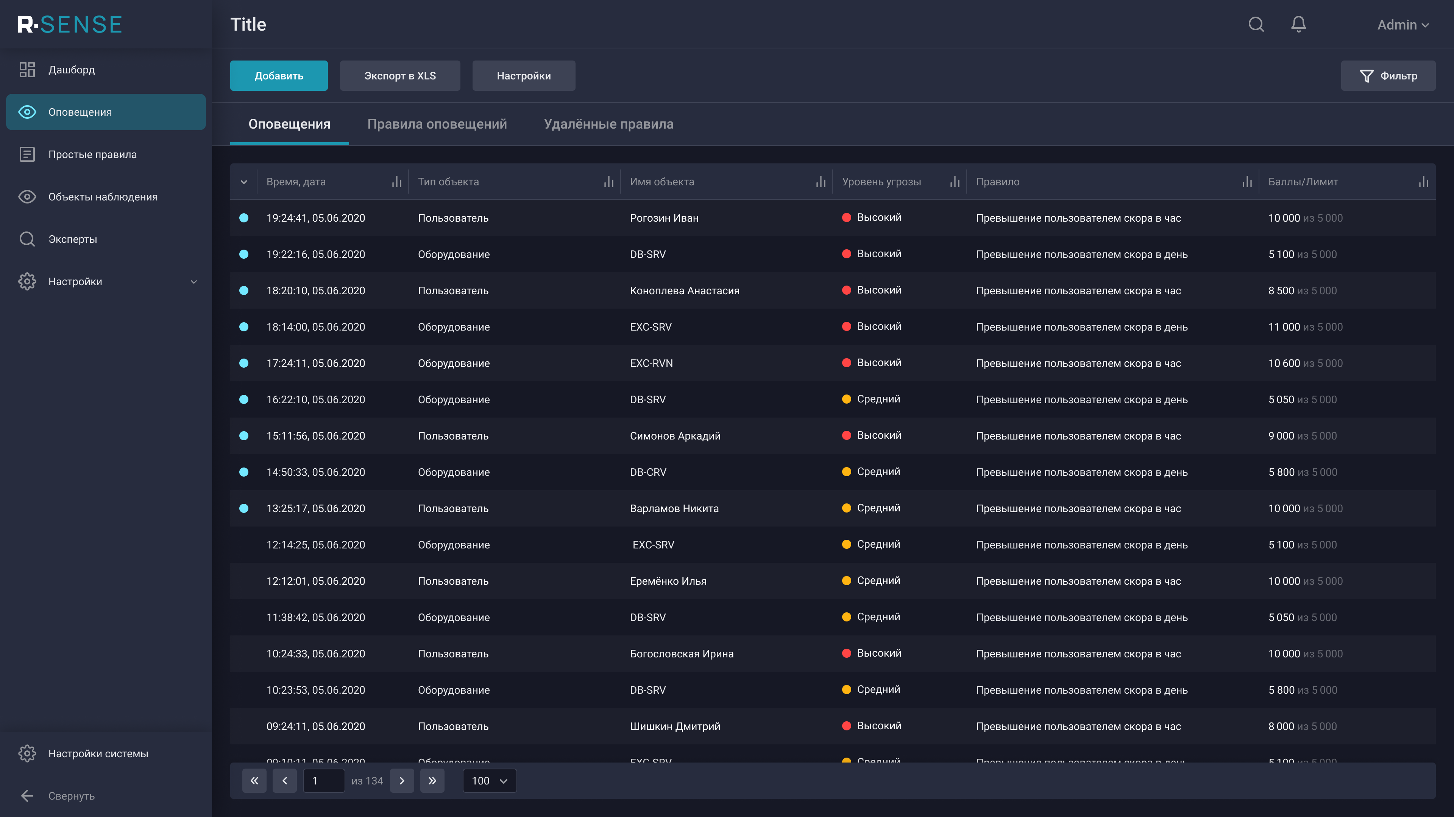Toggle unread dot on Варламов Никита row
1454x817 pixels.
click(x=244, y=509)
